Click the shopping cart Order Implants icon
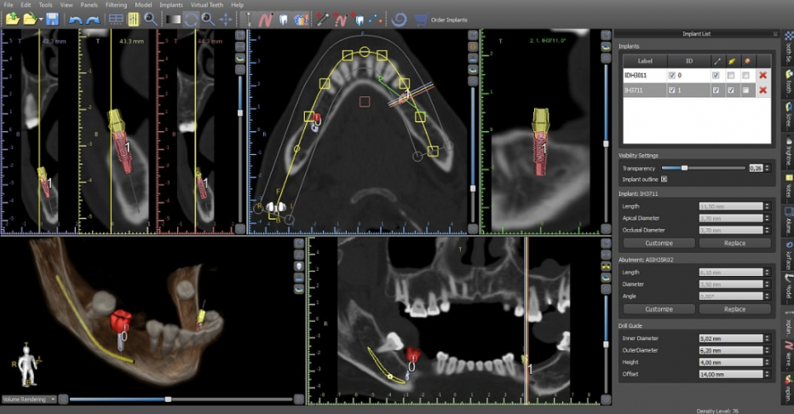Screen dimensions: 794x414 pos(421,19)
